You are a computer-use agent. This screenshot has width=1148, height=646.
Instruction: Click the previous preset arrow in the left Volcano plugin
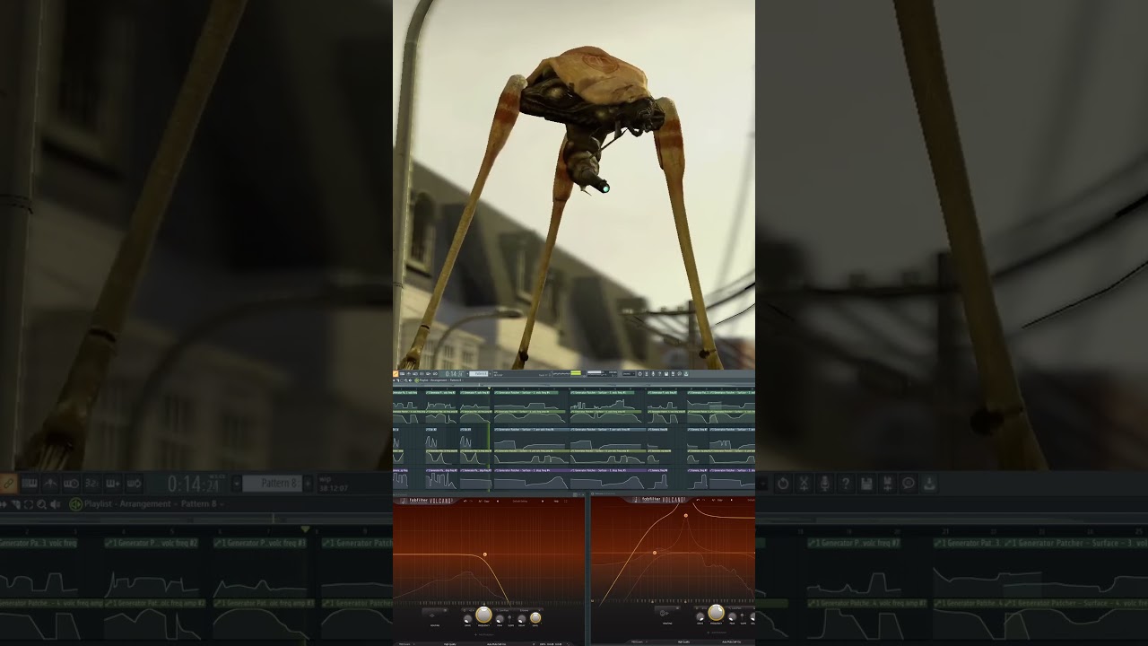pos(498,501)
